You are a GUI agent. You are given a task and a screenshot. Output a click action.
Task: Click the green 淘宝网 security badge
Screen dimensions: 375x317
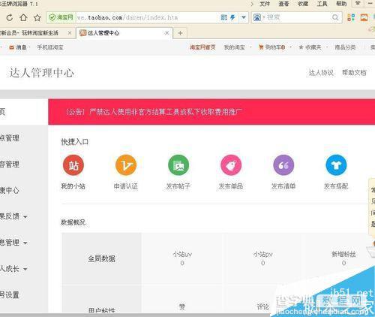(x=61, y=17)
